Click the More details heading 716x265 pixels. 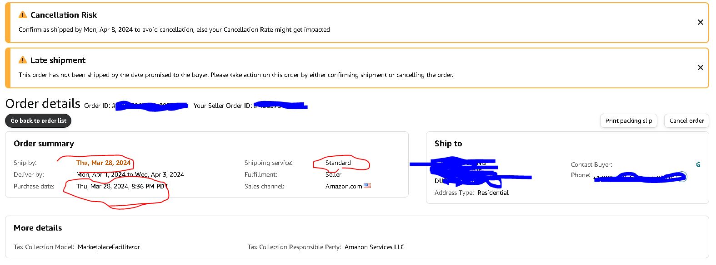(38, 228)
